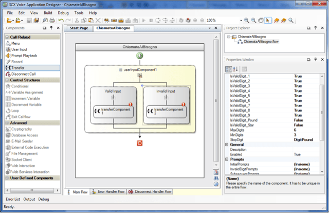Collapse ChiamateAlBisogno project tree node
This screenshot has height=213, width=329.
229,37
